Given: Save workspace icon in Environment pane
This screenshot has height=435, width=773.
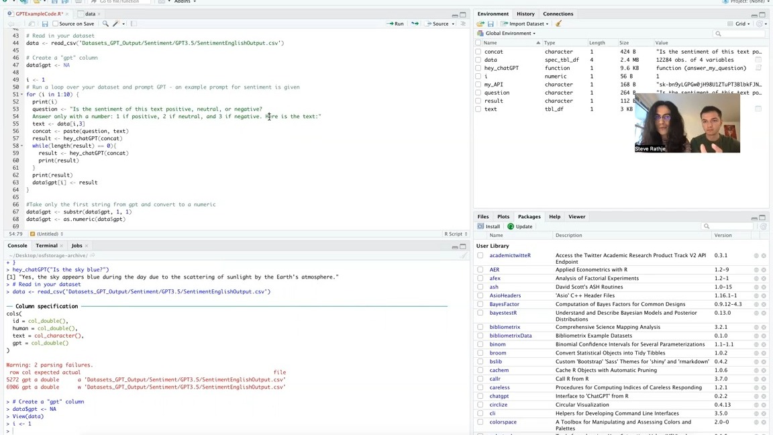Looking at the screenshot, I should (x=491, y=23).
